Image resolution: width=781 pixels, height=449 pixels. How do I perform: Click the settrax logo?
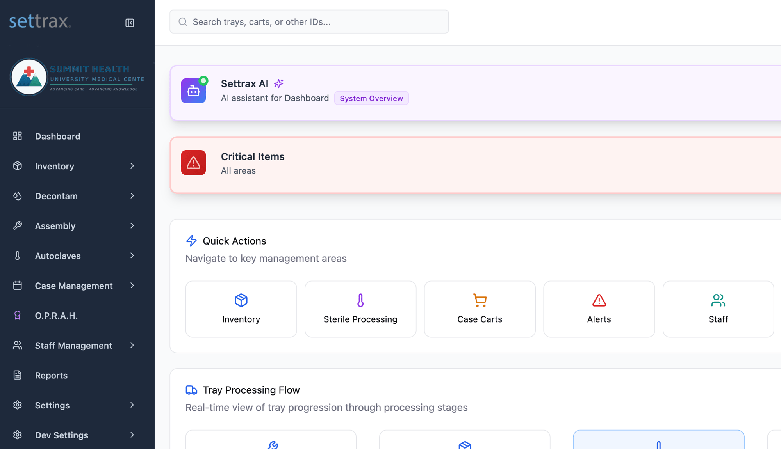pyautogui.click(x=40, y=21)
